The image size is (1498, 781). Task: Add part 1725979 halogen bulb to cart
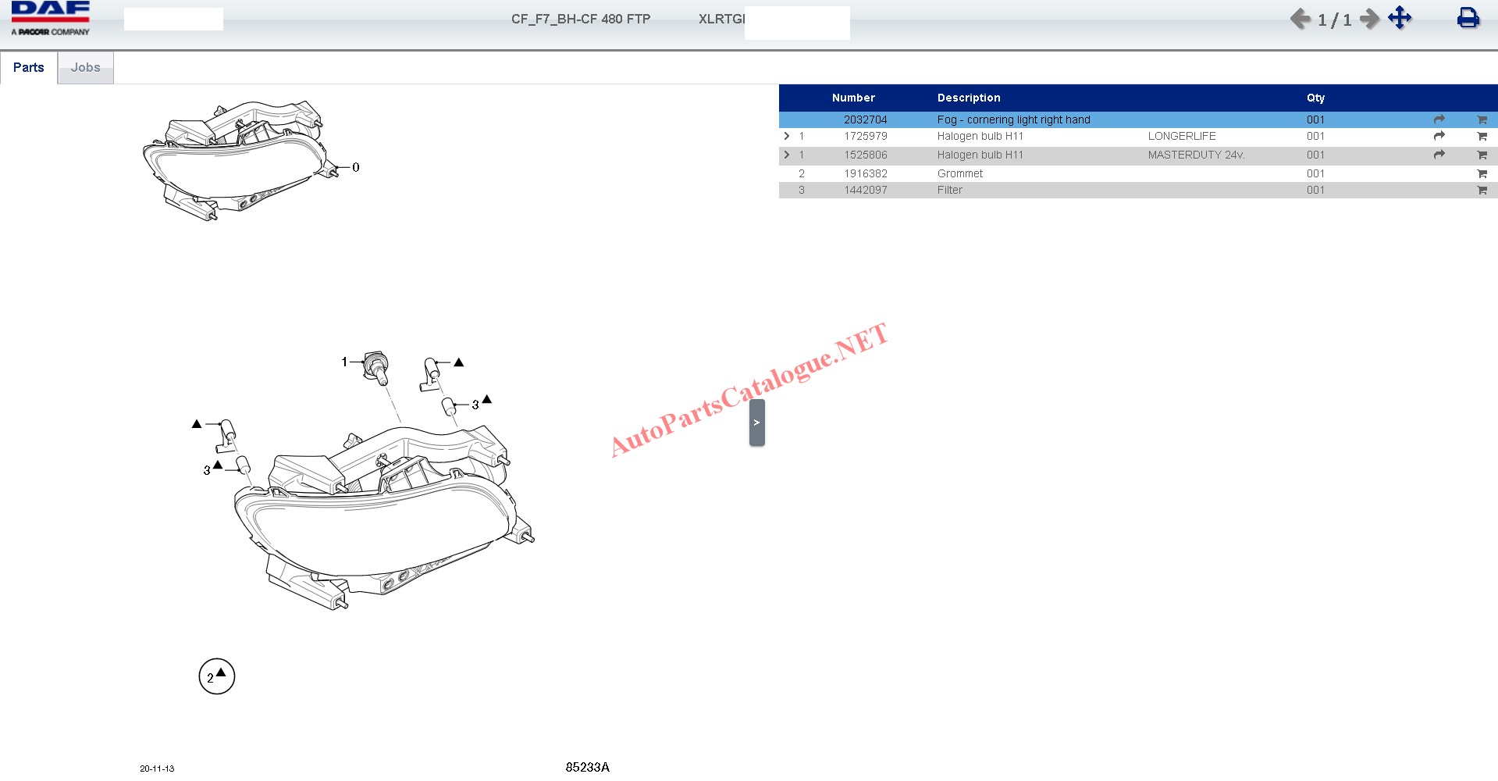(1482, 137)
